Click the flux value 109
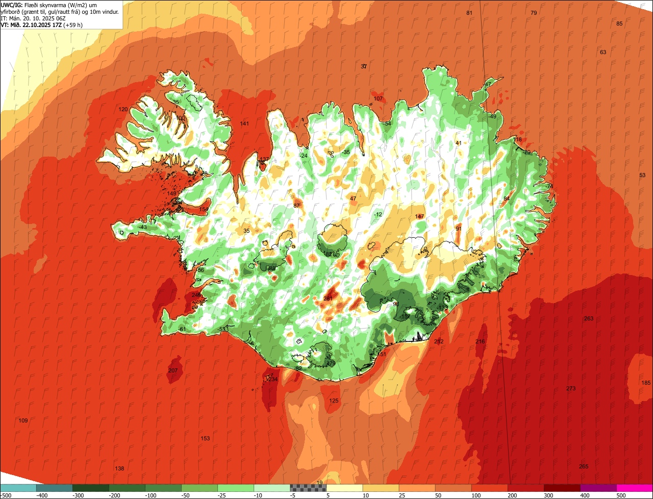Viewport: 653px width, 499px height. point(23,420)
